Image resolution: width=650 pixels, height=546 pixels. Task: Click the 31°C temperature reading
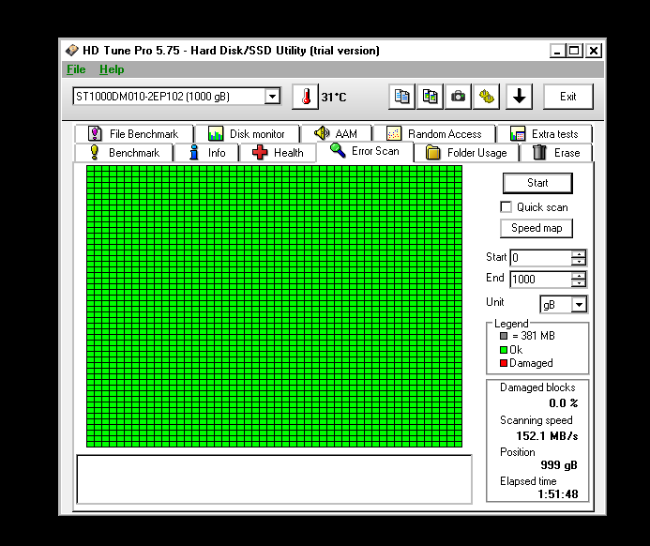[x=334, y=97]
